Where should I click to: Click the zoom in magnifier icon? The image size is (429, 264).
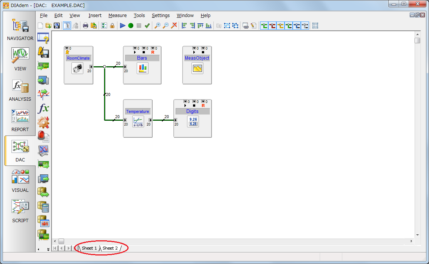[x=157, y=26]
